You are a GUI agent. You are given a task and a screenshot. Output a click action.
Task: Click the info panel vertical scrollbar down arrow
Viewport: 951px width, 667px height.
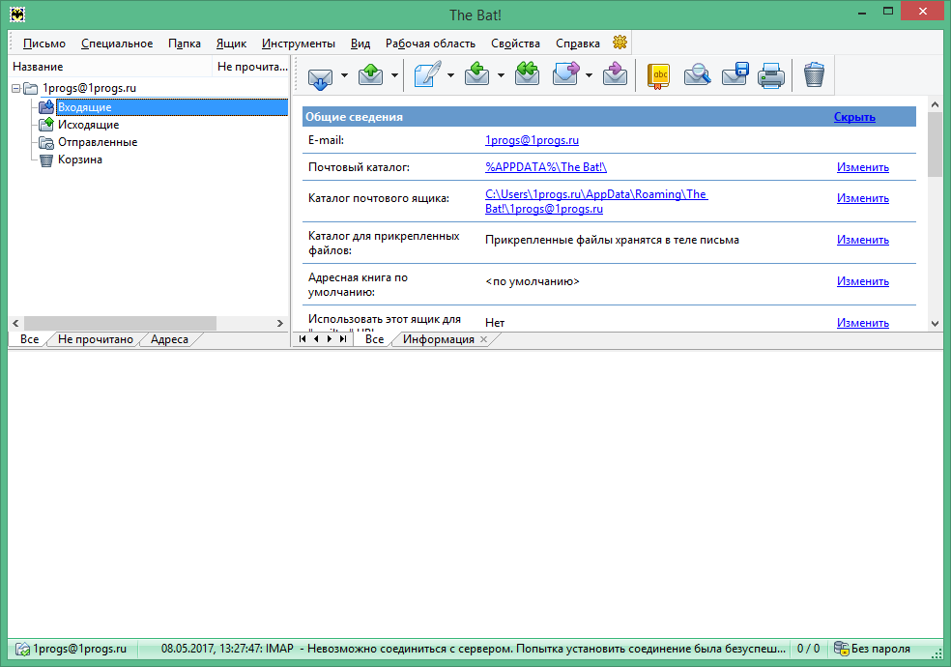coord(935,324)
